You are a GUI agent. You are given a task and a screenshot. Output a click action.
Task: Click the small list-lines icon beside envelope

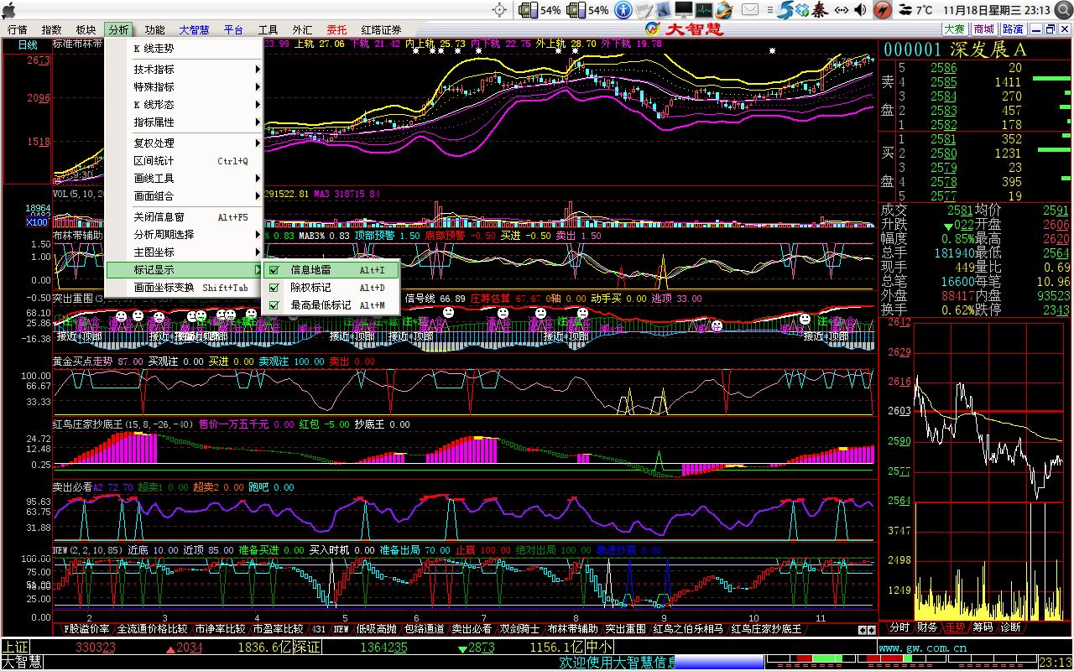pos(769,10)
